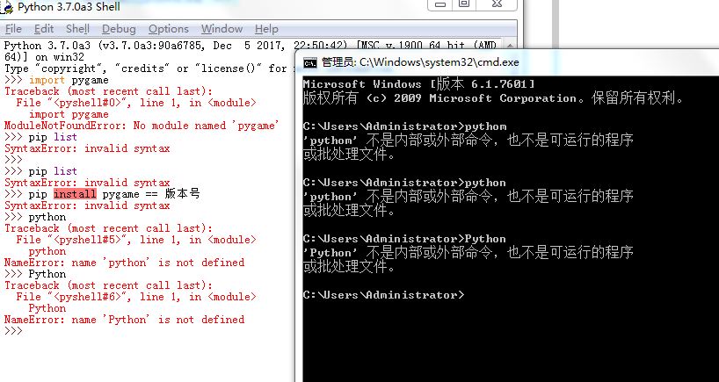719x382 pixels.
Task: Open the Edit menu
Action: 44,29
